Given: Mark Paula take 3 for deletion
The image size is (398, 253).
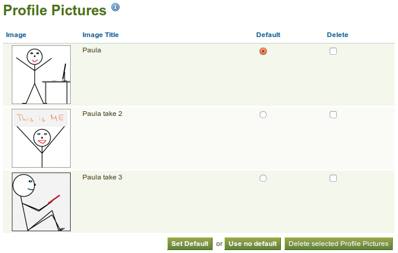Looking at the screenshot, I should point(333,178).
